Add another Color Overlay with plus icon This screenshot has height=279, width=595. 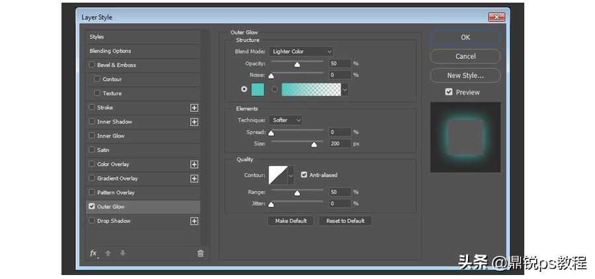(x=194, y=165)
